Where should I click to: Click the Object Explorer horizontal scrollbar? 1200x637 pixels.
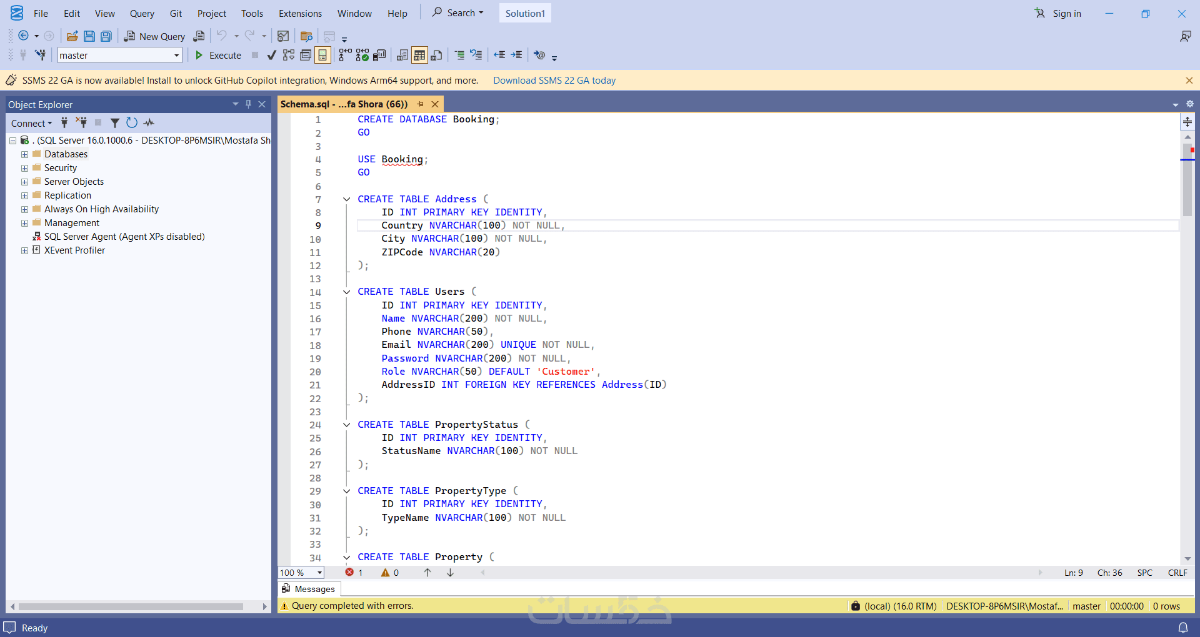[131, 606]
